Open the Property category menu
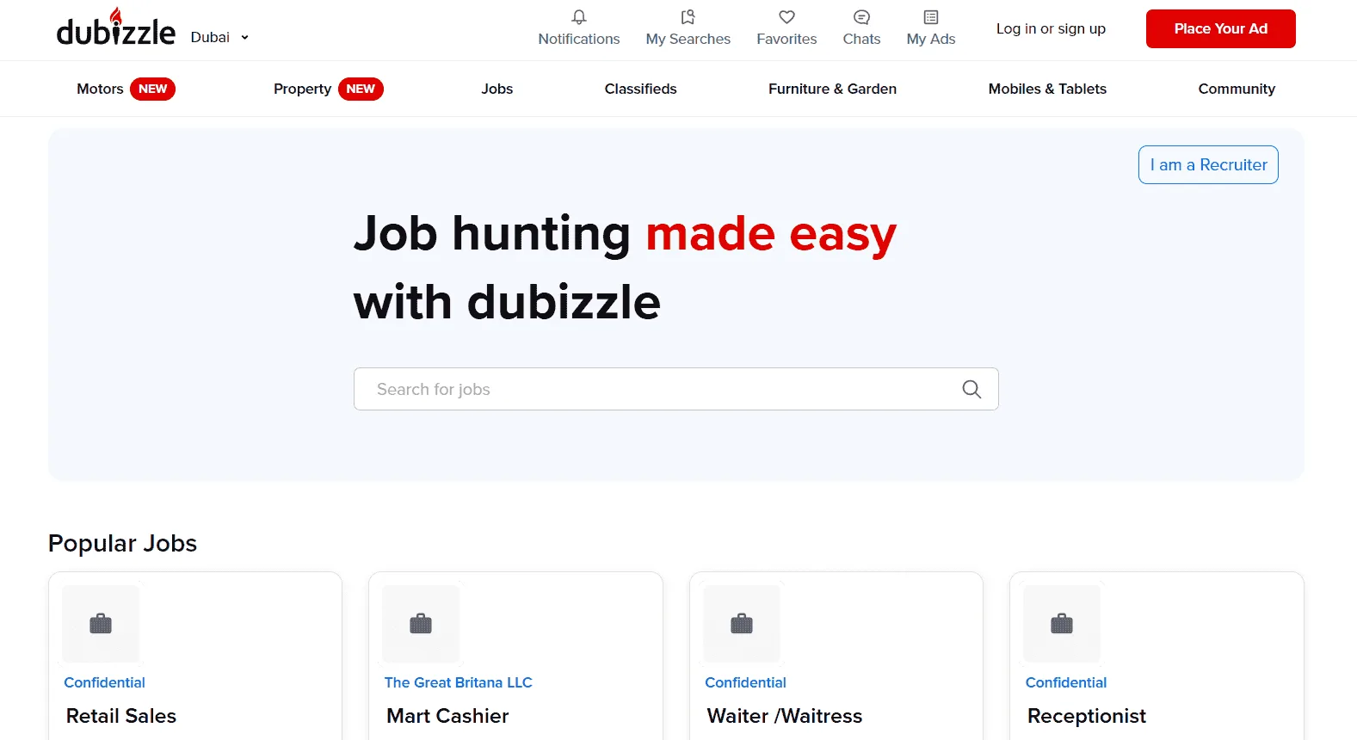The width and height of the screenshot is (1357, 740). tap(302, 89)
